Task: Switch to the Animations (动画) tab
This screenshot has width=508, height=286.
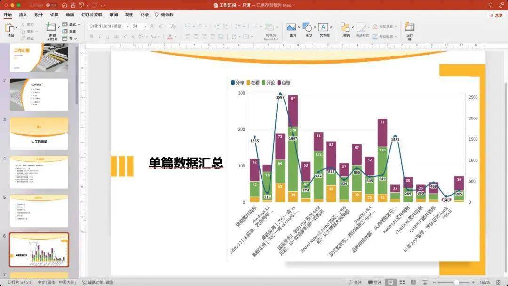Action: [x=70, y=15]
